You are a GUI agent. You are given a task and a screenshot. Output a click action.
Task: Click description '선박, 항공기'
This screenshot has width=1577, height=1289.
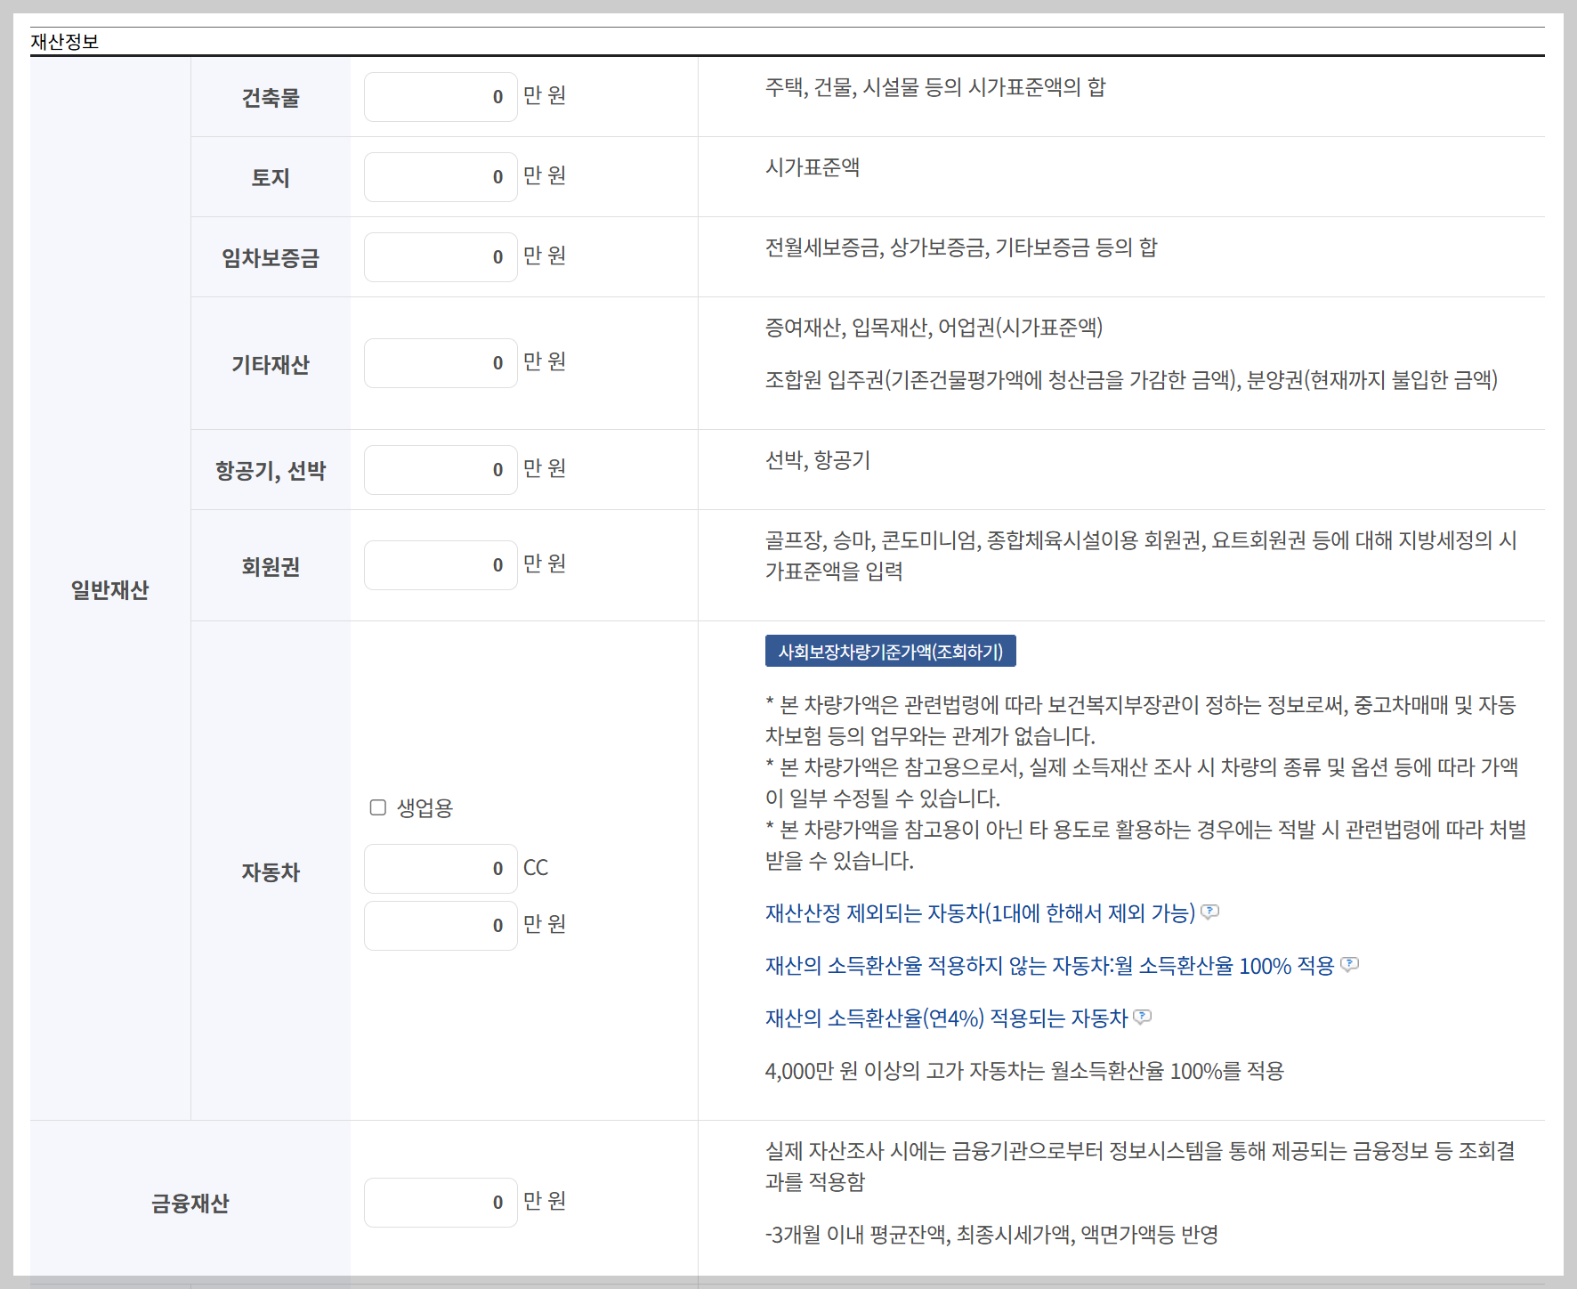(x=818, y=460)
